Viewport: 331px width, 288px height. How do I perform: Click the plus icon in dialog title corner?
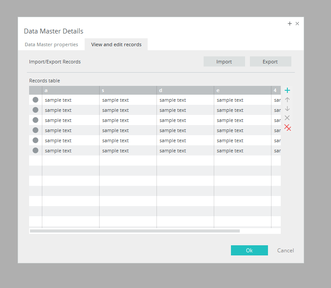click(290, 24)
